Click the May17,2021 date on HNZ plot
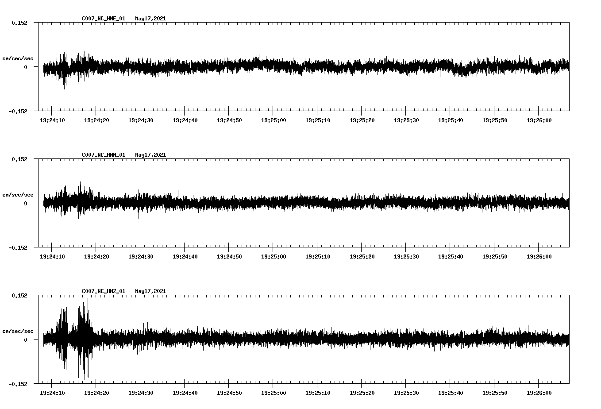The height and width of the screenshot is (409, 601). (150, 291)
